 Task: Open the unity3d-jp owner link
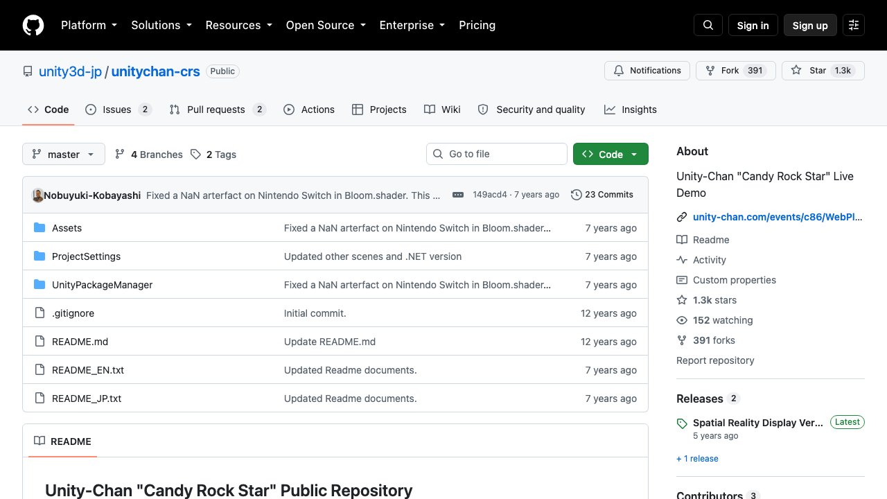[x=70, y=71]
